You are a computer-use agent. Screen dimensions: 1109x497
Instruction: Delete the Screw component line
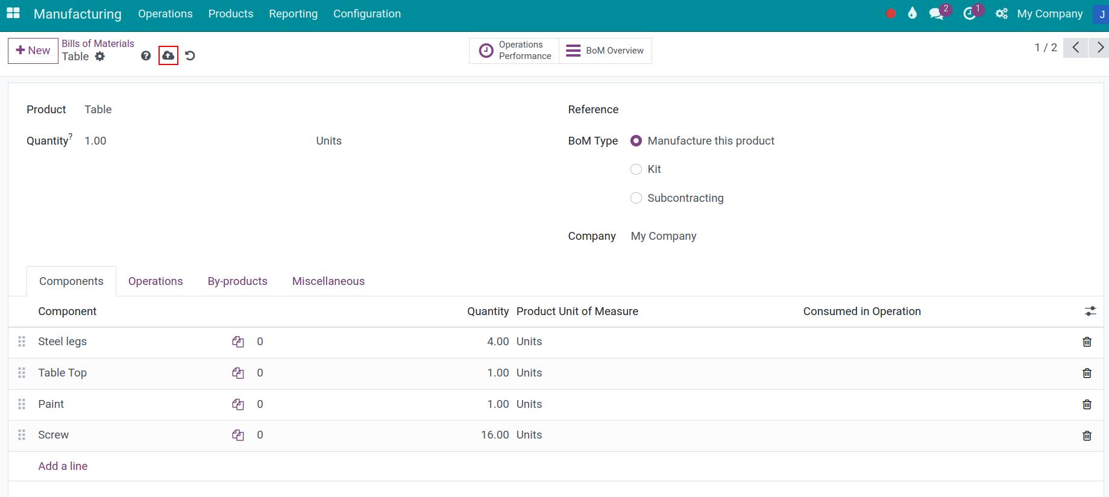click(1087, 436)
